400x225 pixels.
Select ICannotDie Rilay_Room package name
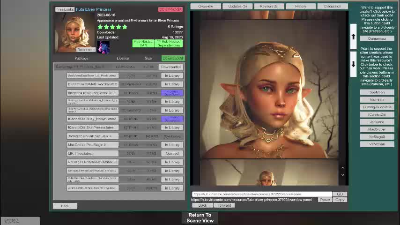pos(93,119)
